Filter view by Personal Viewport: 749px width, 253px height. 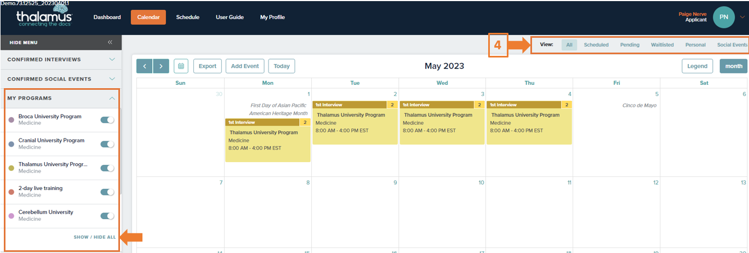(x=695, y=45)
